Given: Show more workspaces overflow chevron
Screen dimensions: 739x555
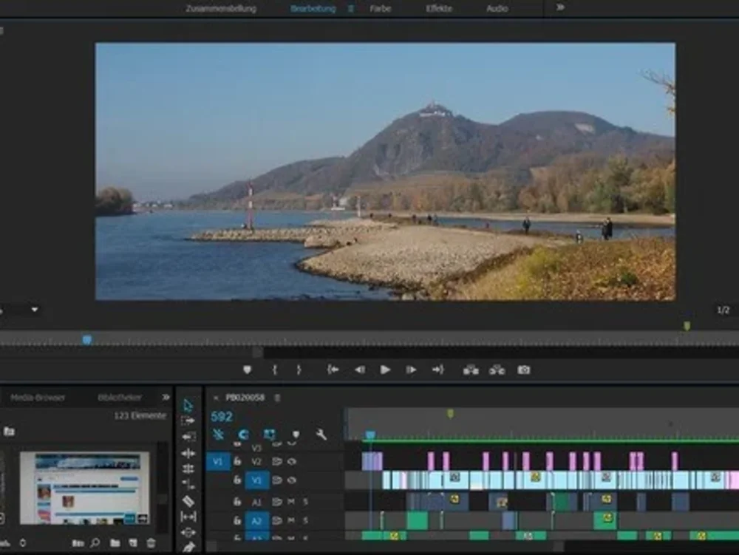Looking at the screenshot, I should pyautogui.click(x=560, y=7).
